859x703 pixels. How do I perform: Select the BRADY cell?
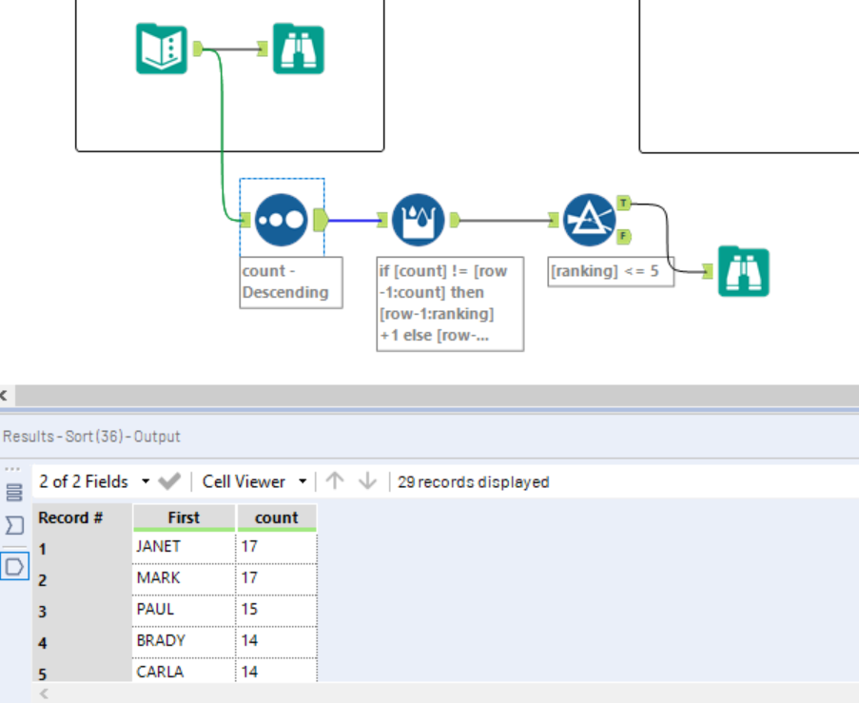click(185, 640)
